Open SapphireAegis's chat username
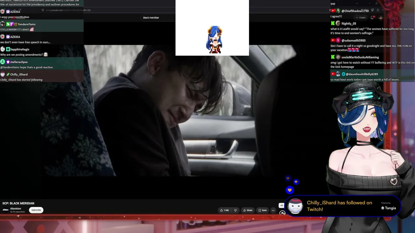The height and width of the screenshot is (233, 415). click(x=20, y=50)
